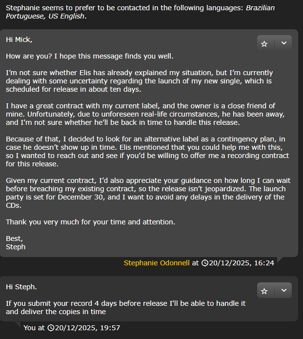
Task: Click the clock icon beside 16:24
Action: [x=205, y=263]
